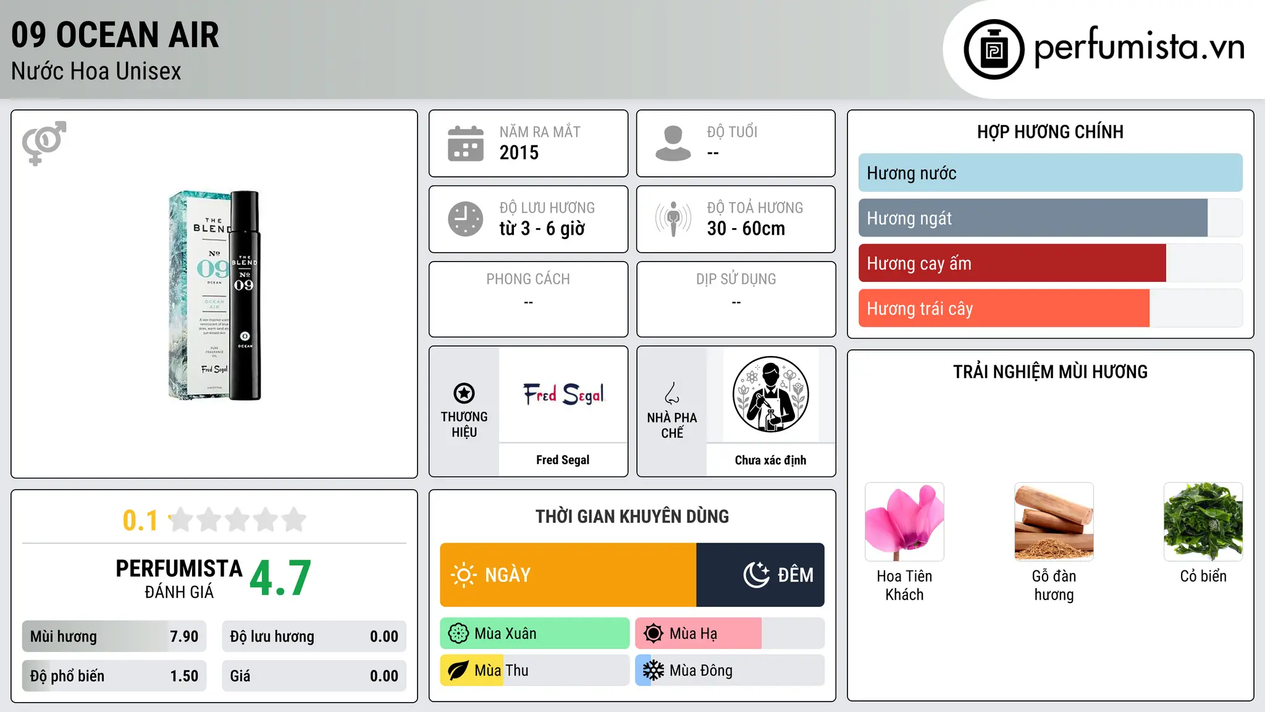Click the Hương nước accord bar
This screenshot has height=712, width=1265.
click(1050, 173)
